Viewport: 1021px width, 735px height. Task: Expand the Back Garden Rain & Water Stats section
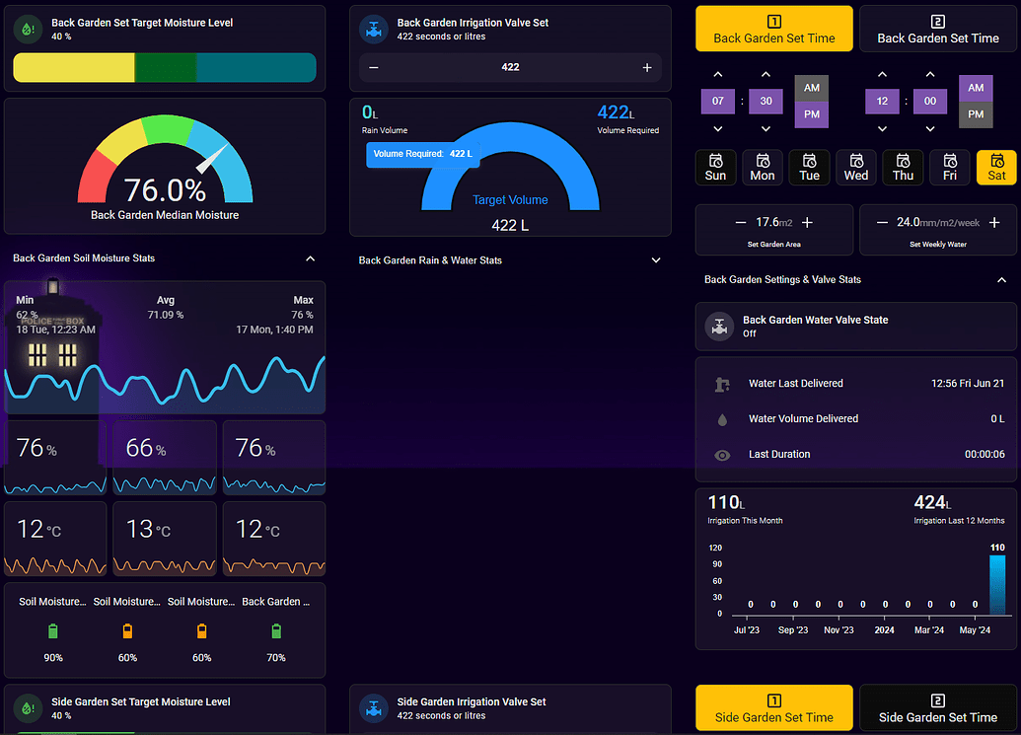(656, 260)
